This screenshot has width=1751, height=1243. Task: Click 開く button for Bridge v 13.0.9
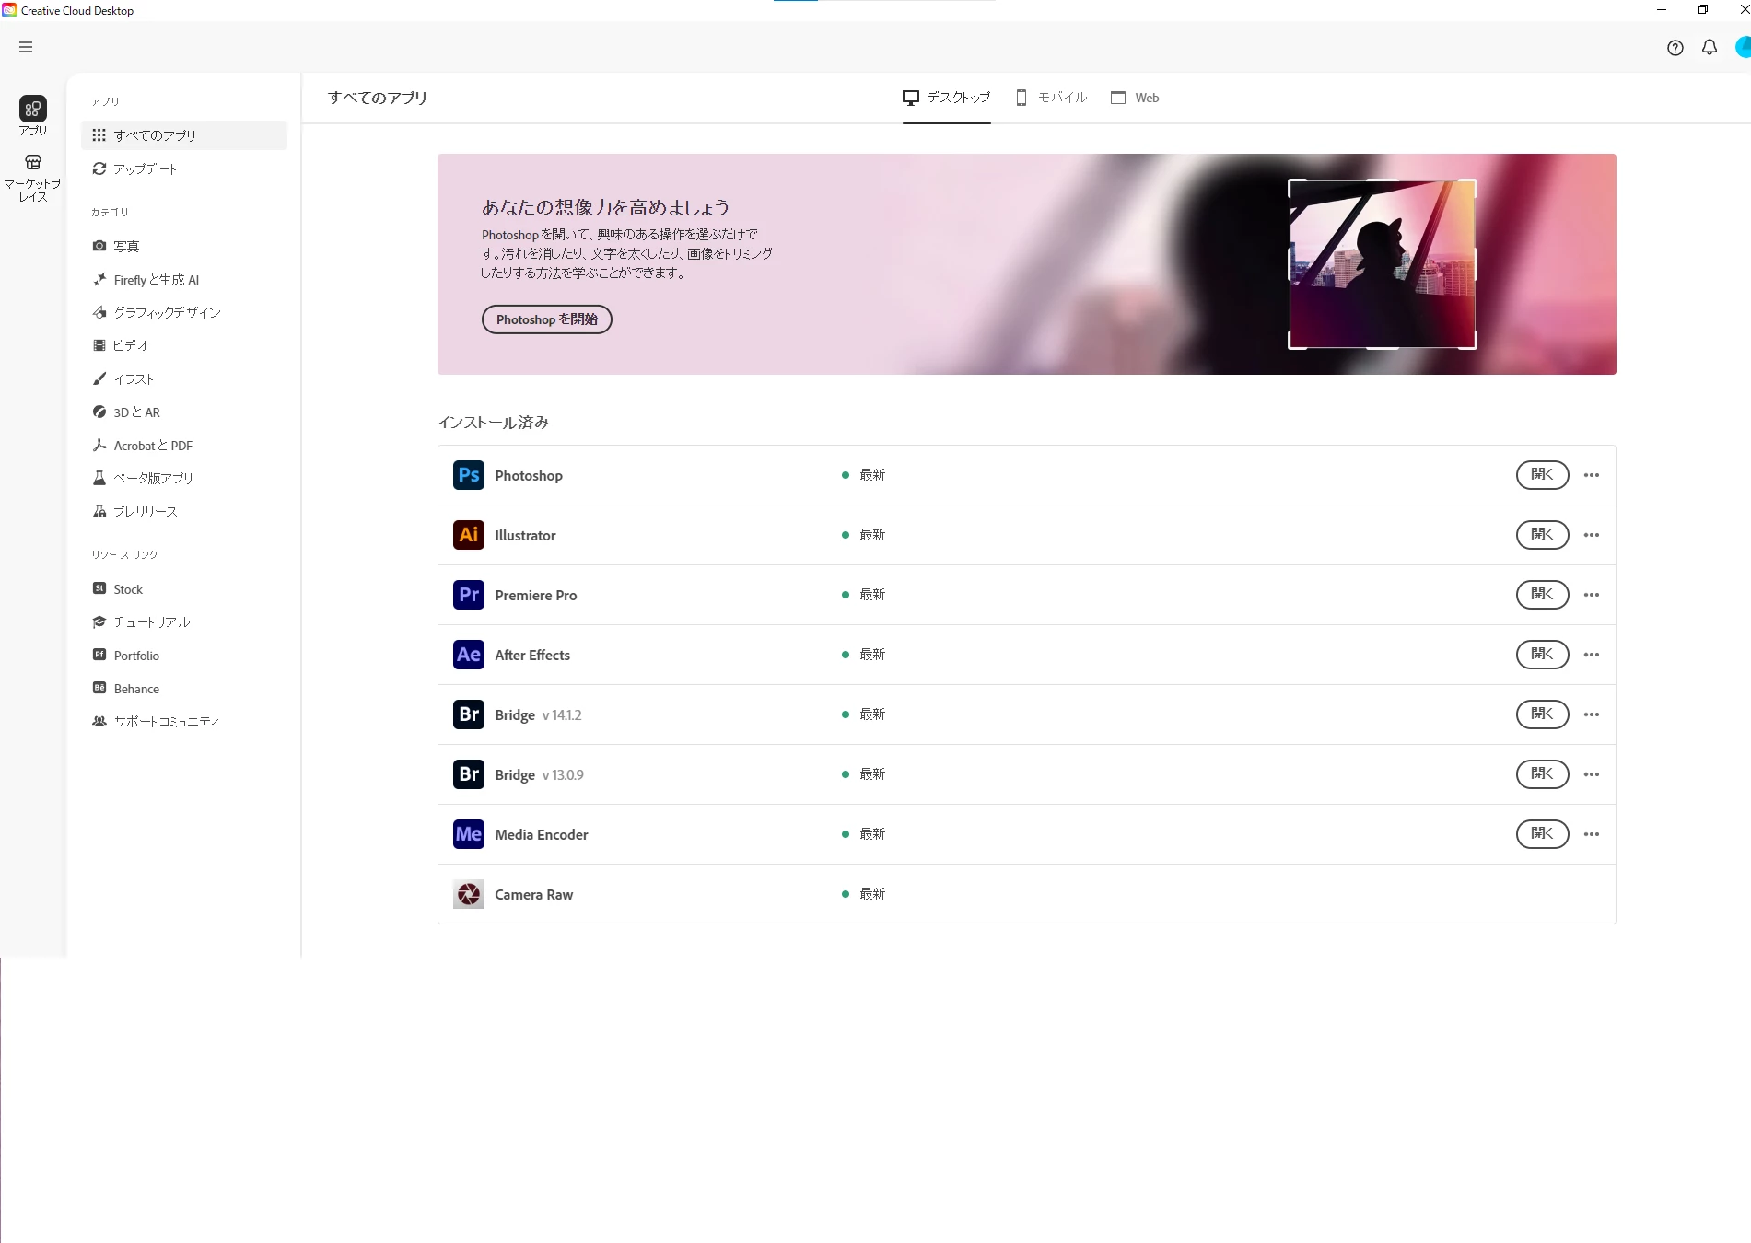coord(1542,774)
